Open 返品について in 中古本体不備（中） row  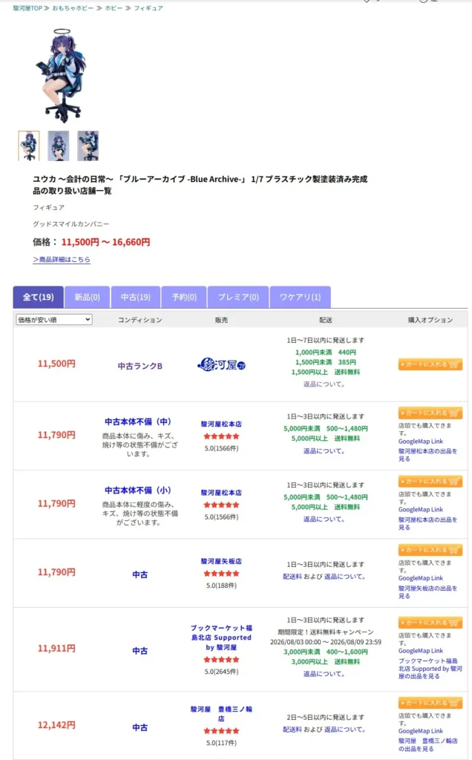(324, 451)
